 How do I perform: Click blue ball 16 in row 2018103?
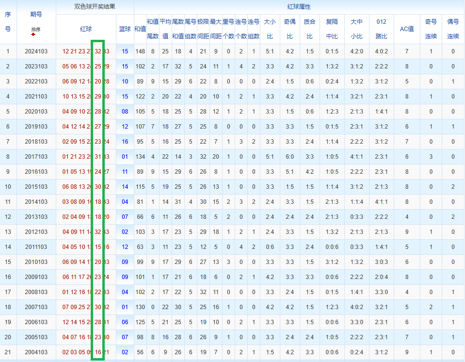[125, 142]
